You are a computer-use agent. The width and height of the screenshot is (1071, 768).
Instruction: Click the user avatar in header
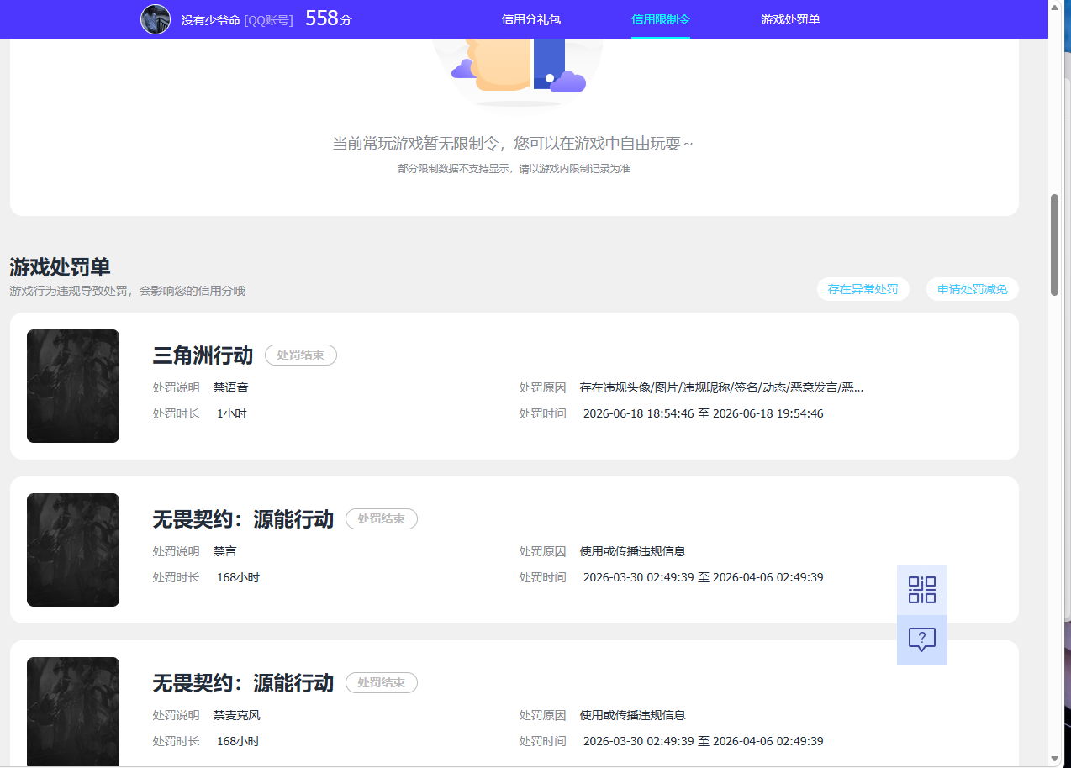[156, 19]
